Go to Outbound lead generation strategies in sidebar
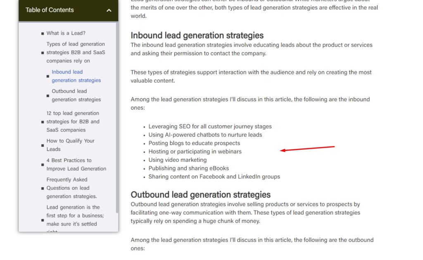This screenshot has width=423, height=260. coord(76,95)
